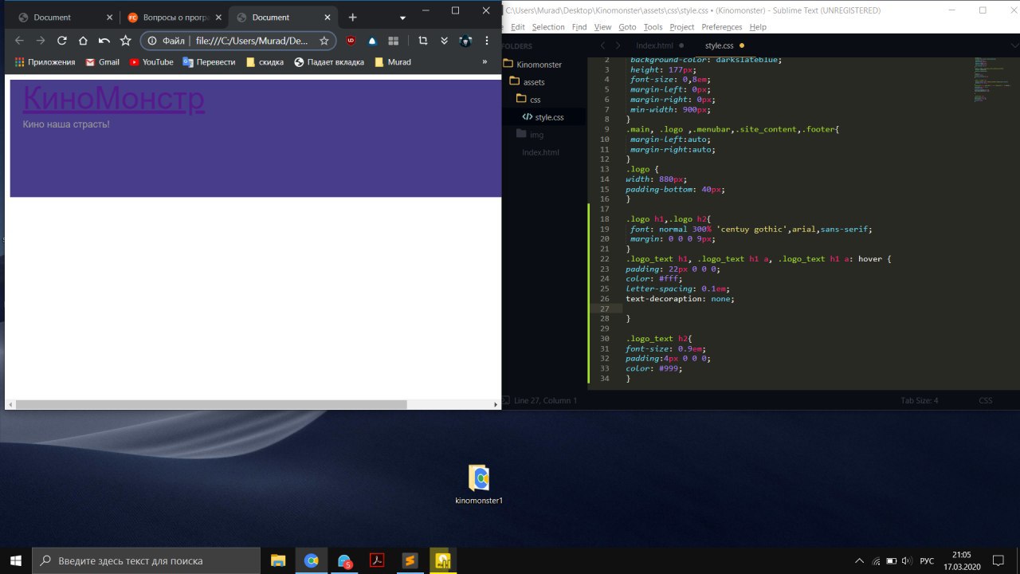Collapse the assets folder in sidebar
The width and height of the screenshot is (1020, 574).
(x=528, y=81)
